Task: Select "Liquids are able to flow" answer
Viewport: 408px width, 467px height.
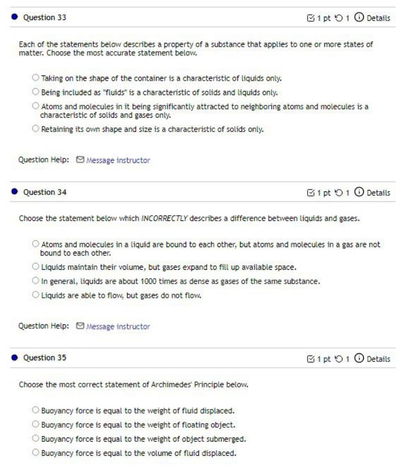Action: (35, 296)
